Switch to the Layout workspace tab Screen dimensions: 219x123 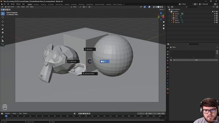pyautogui.click(x=30, y=4)
